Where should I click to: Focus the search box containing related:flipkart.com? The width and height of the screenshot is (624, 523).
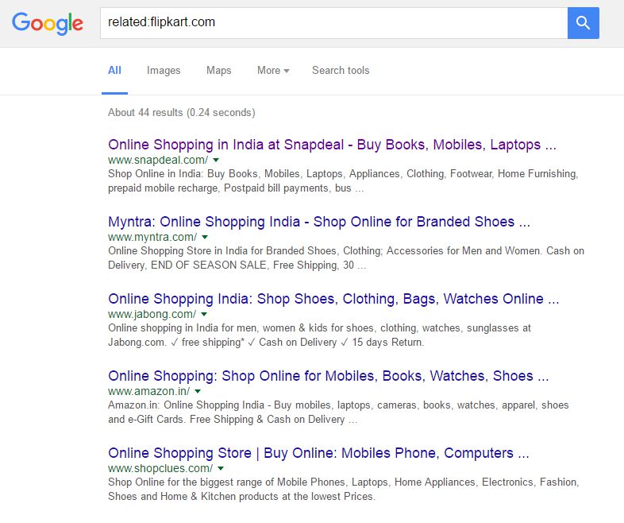point(334,23)
